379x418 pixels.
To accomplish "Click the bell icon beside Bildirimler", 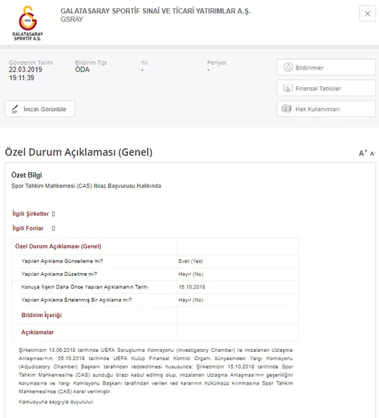I will (288, 68).
